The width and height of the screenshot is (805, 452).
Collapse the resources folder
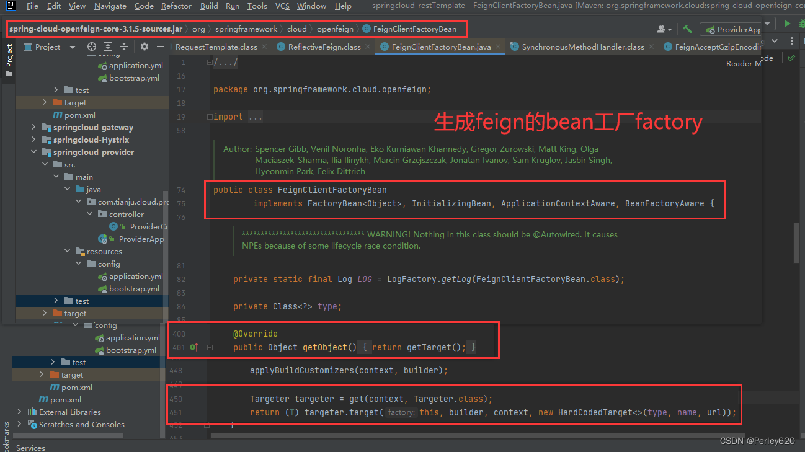point(68,252)
